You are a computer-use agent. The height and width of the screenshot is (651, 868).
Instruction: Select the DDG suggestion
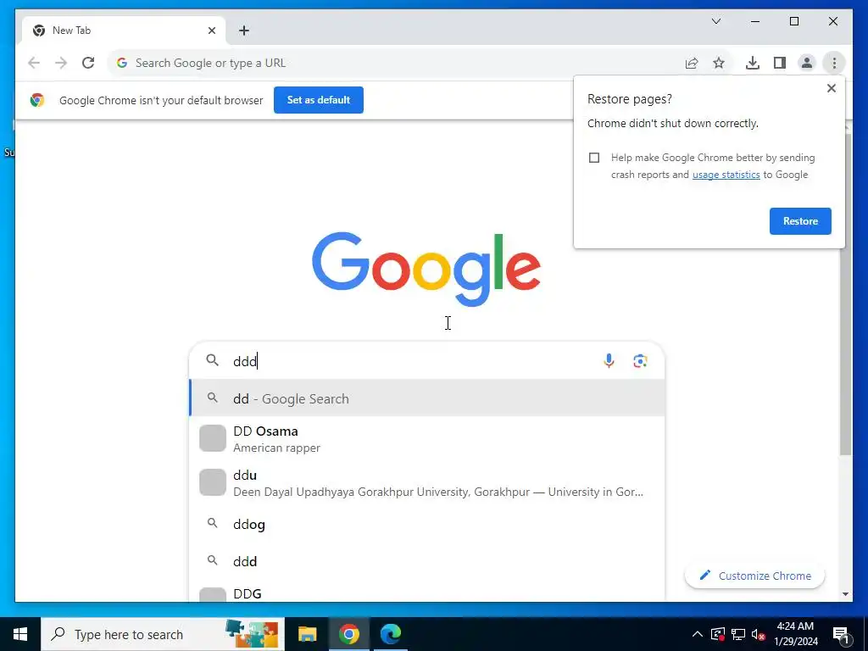(427, 593)
